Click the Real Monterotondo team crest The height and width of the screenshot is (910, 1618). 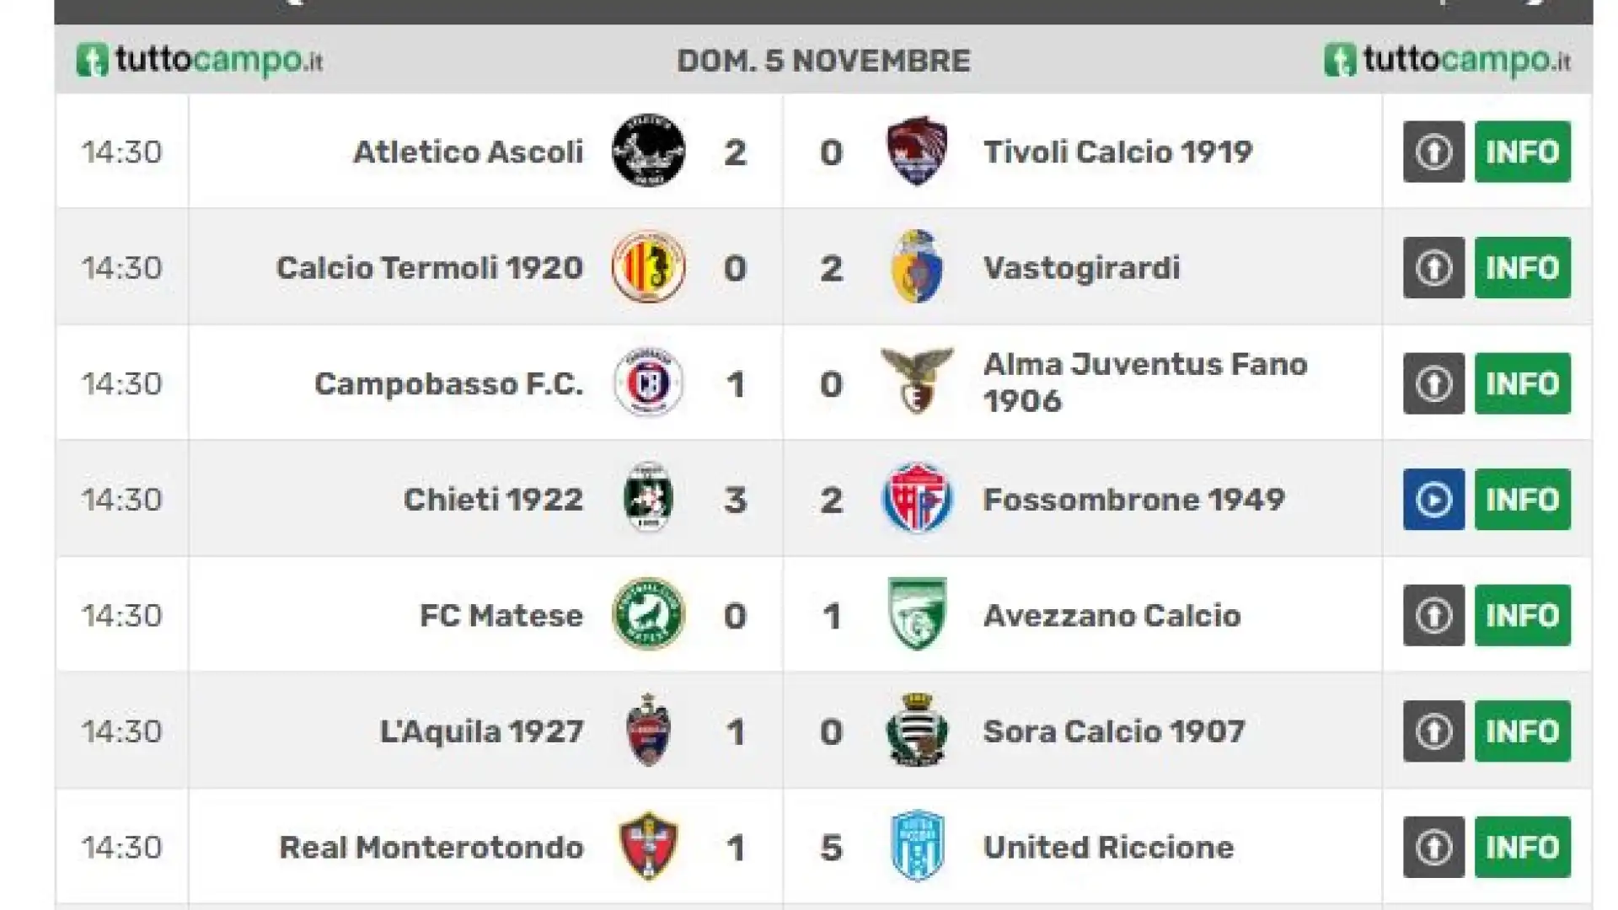tap(648, 846)
